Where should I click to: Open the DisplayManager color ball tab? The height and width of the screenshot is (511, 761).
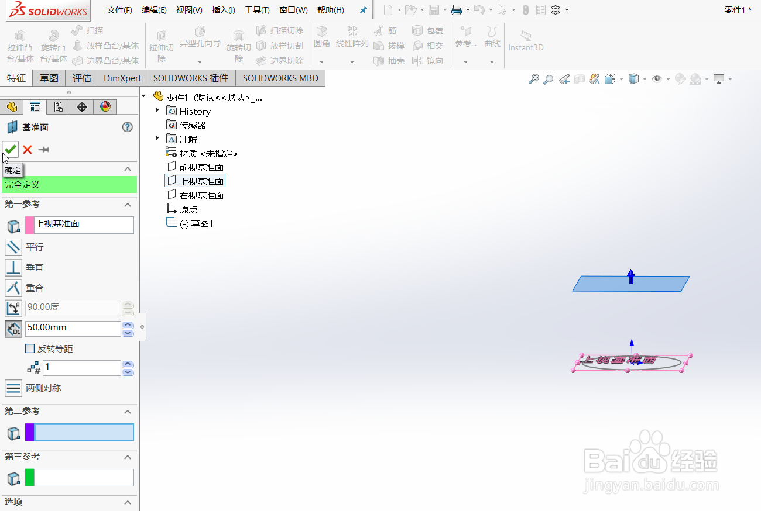coord(105,107)
